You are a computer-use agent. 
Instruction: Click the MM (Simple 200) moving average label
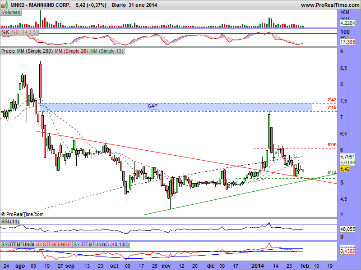click(x=35, y=51)
